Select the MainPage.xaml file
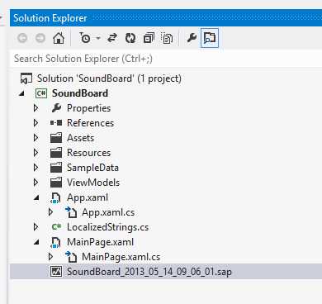Image resolution: width=322 pixels, height=304 pixels. pos(100,242)
